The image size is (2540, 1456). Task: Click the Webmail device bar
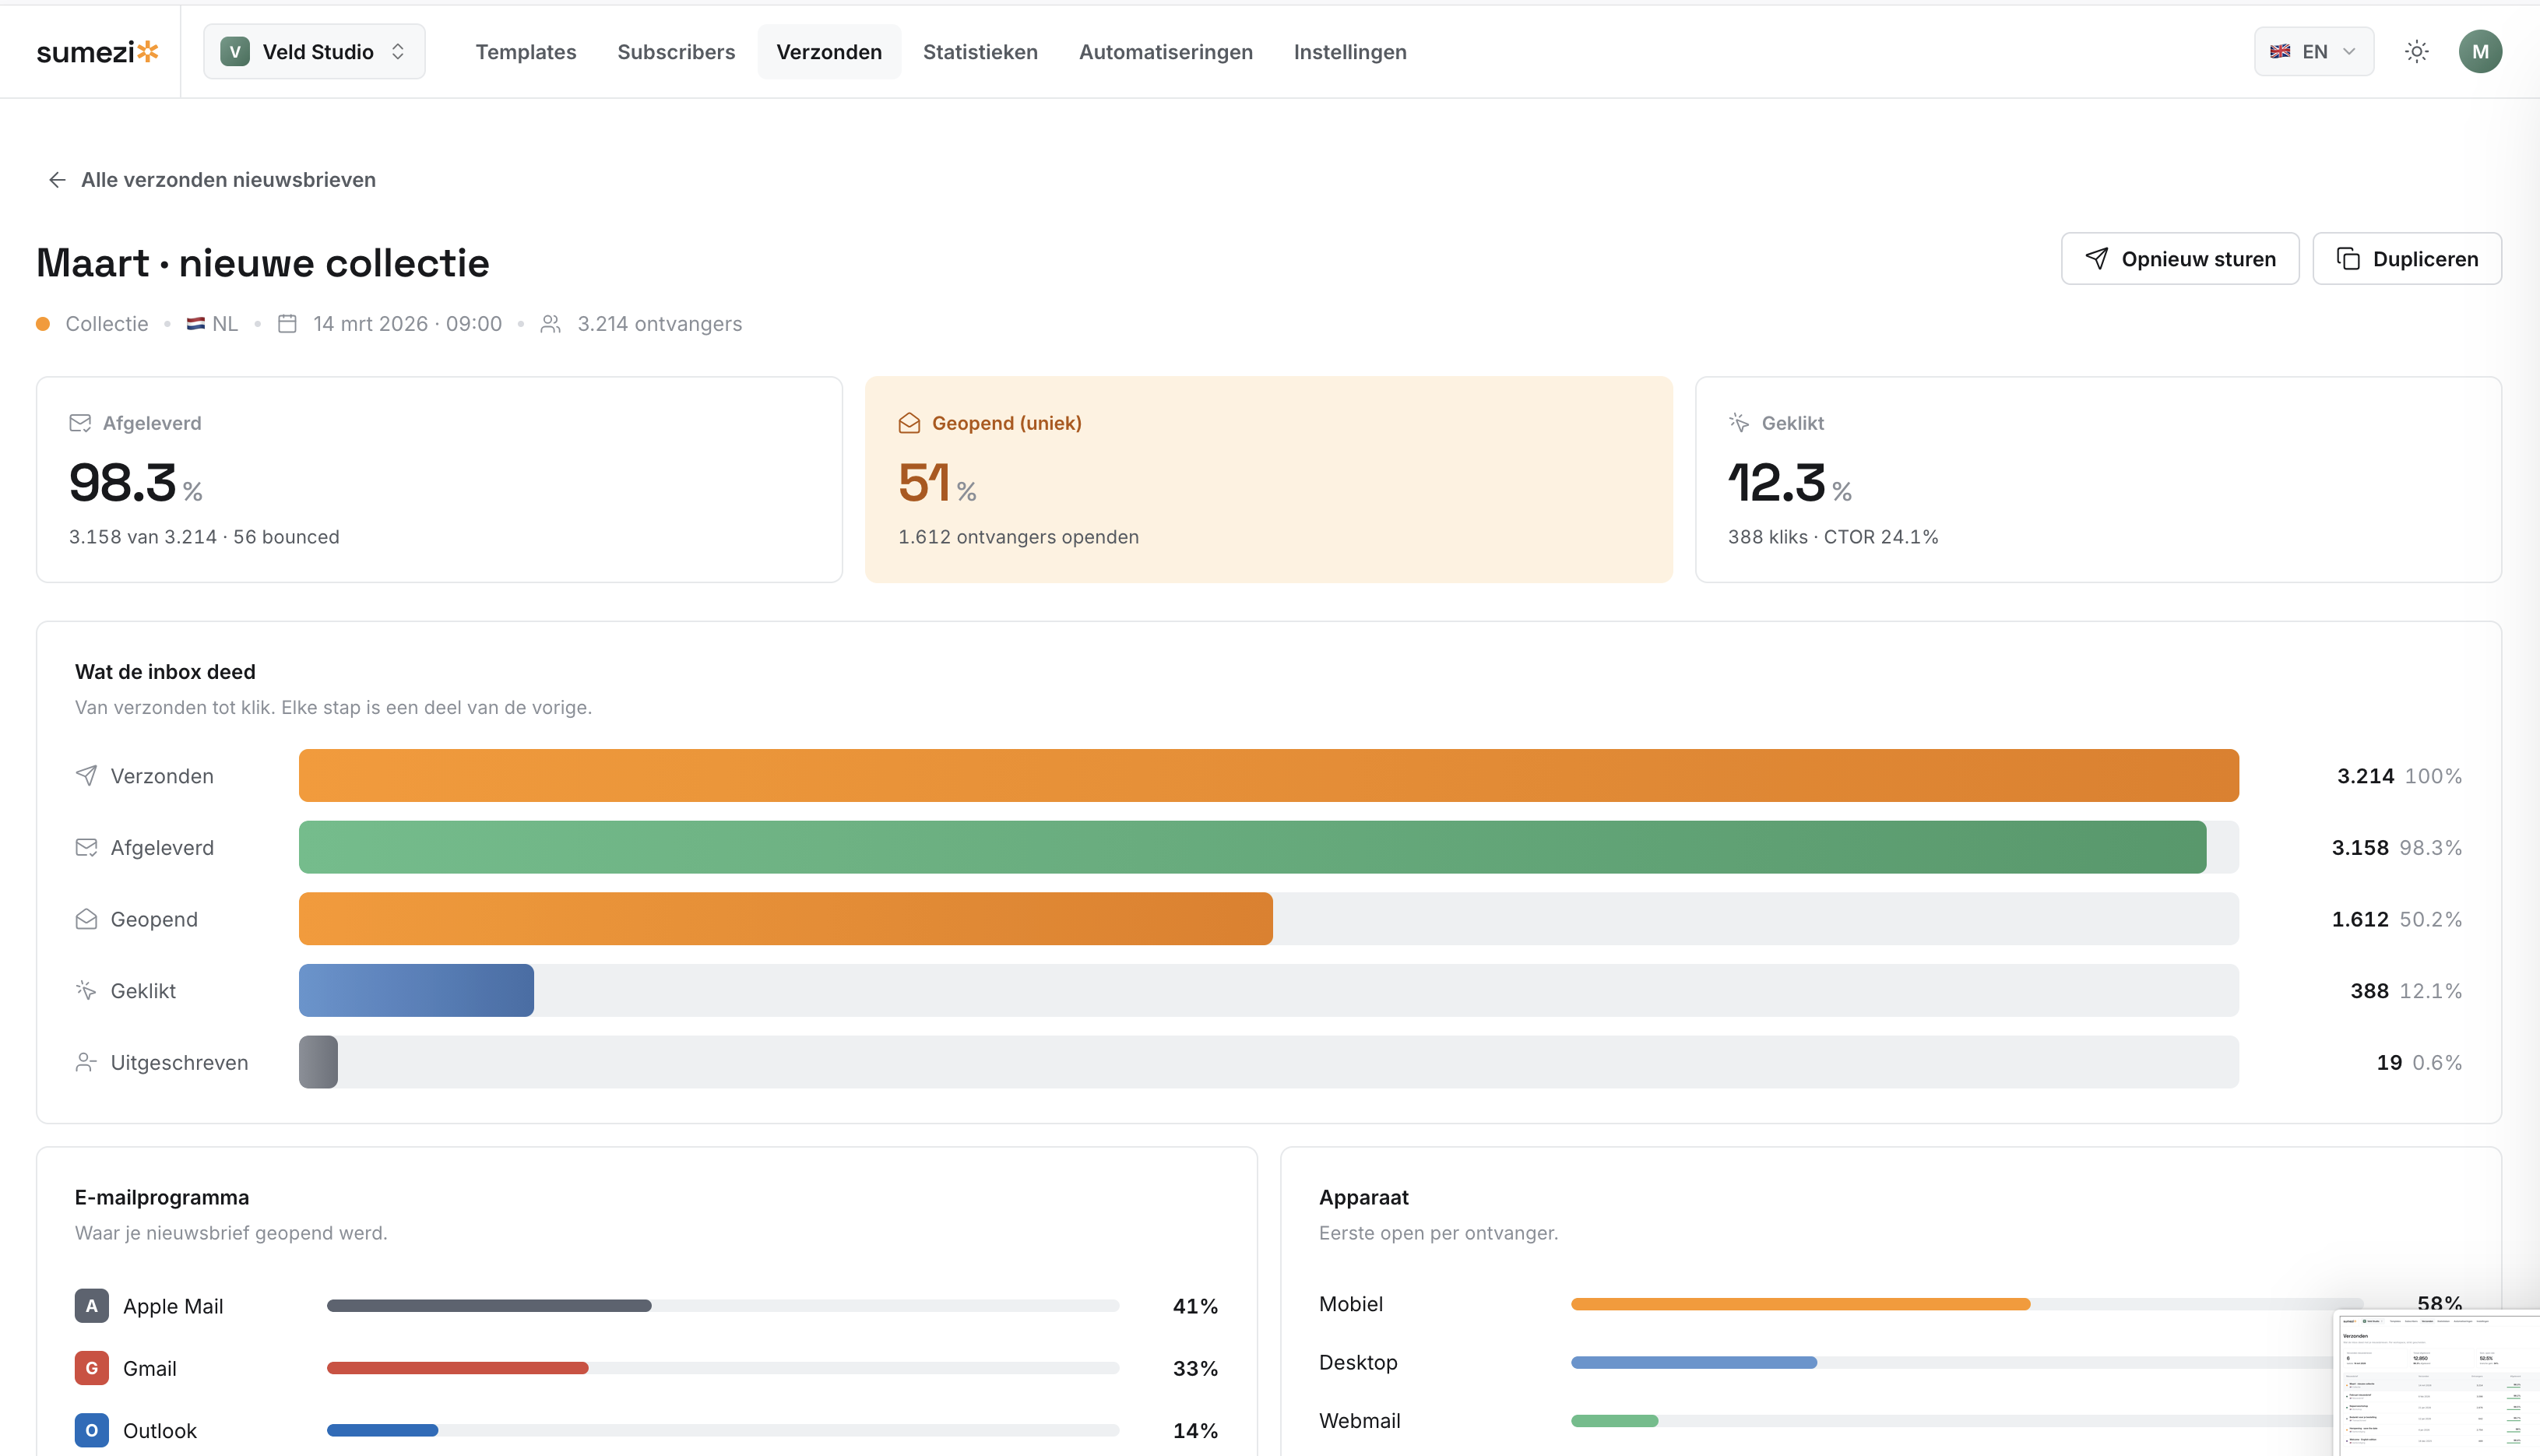coord(1614,1421)
